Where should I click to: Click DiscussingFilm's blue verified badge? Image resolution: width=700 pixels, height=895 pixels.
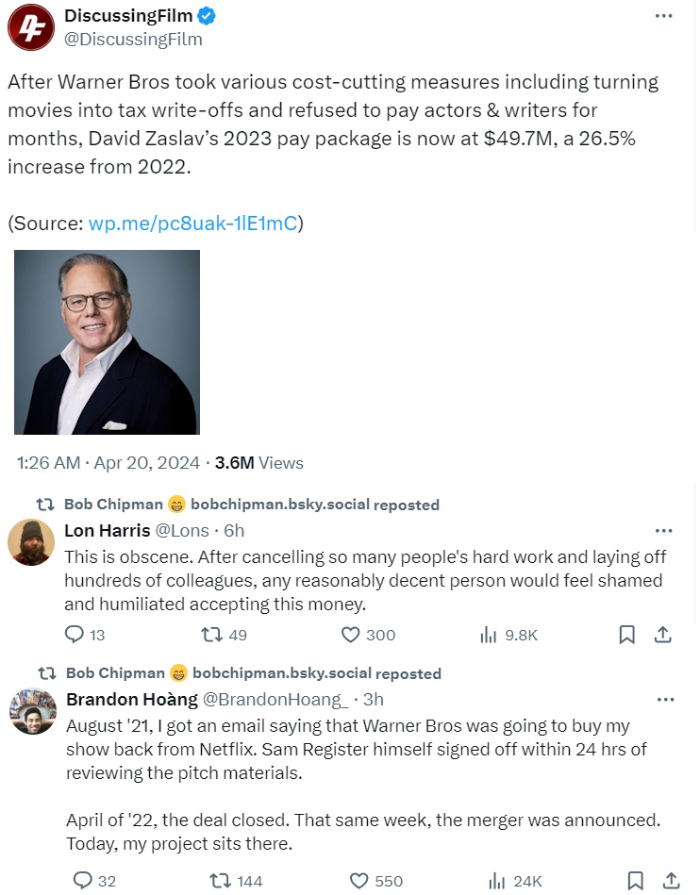pos(207,16)
